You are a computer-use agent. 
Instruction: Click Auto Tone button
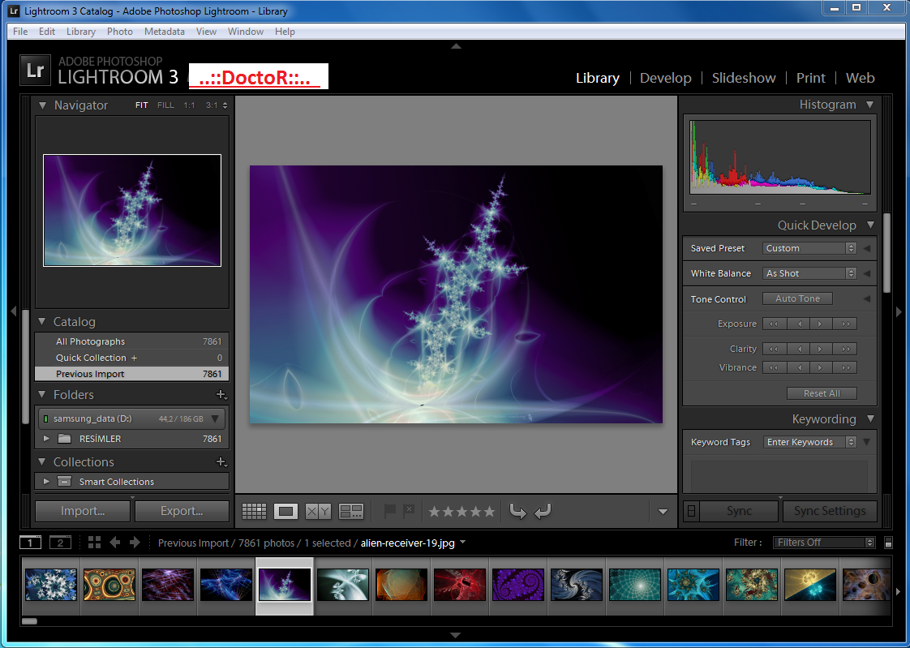[x=797, y=298]
